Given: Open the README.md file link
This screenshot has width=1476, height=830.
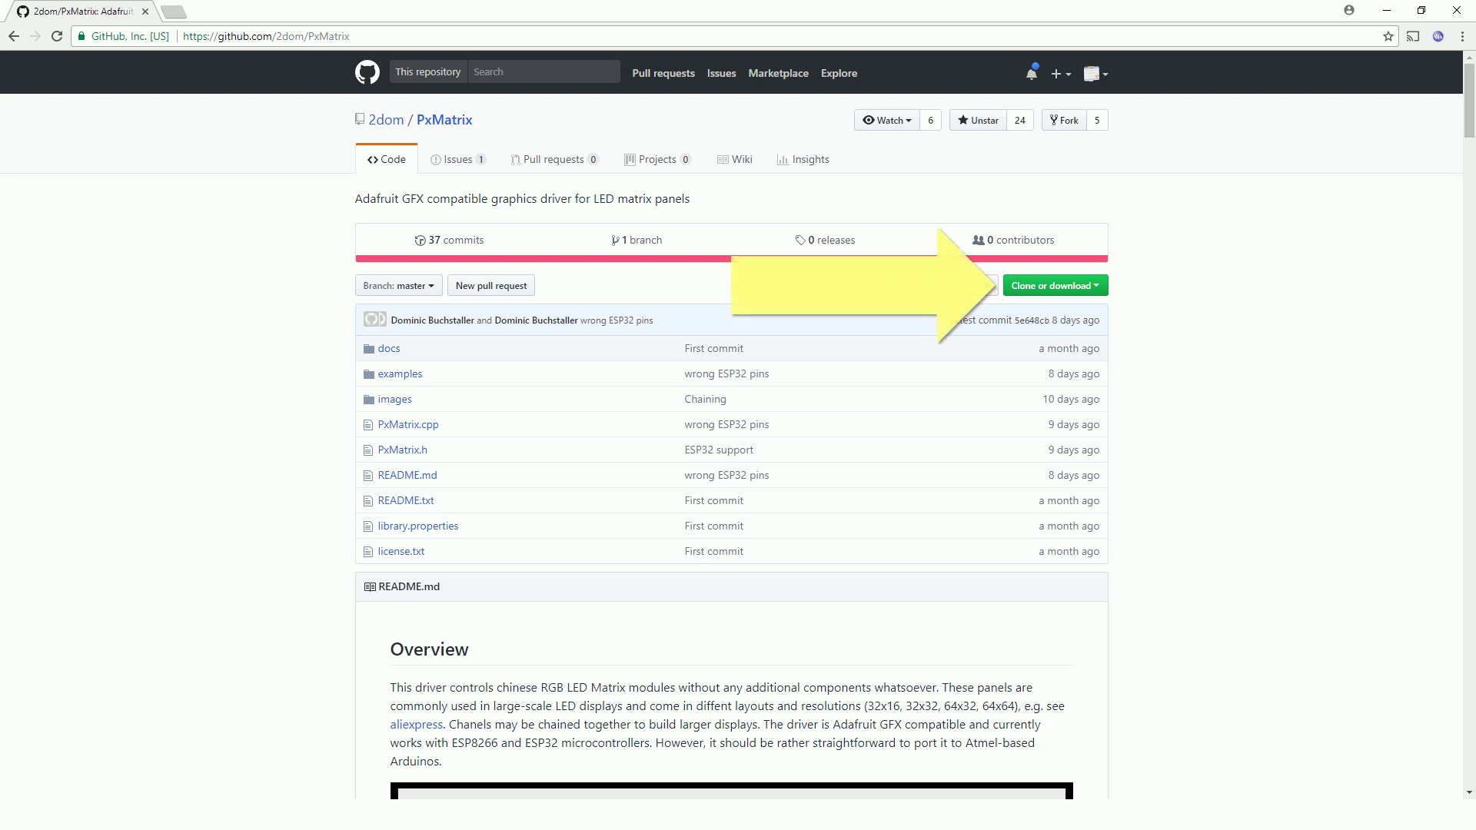Looking at the screenshot, I should [407, 476].
